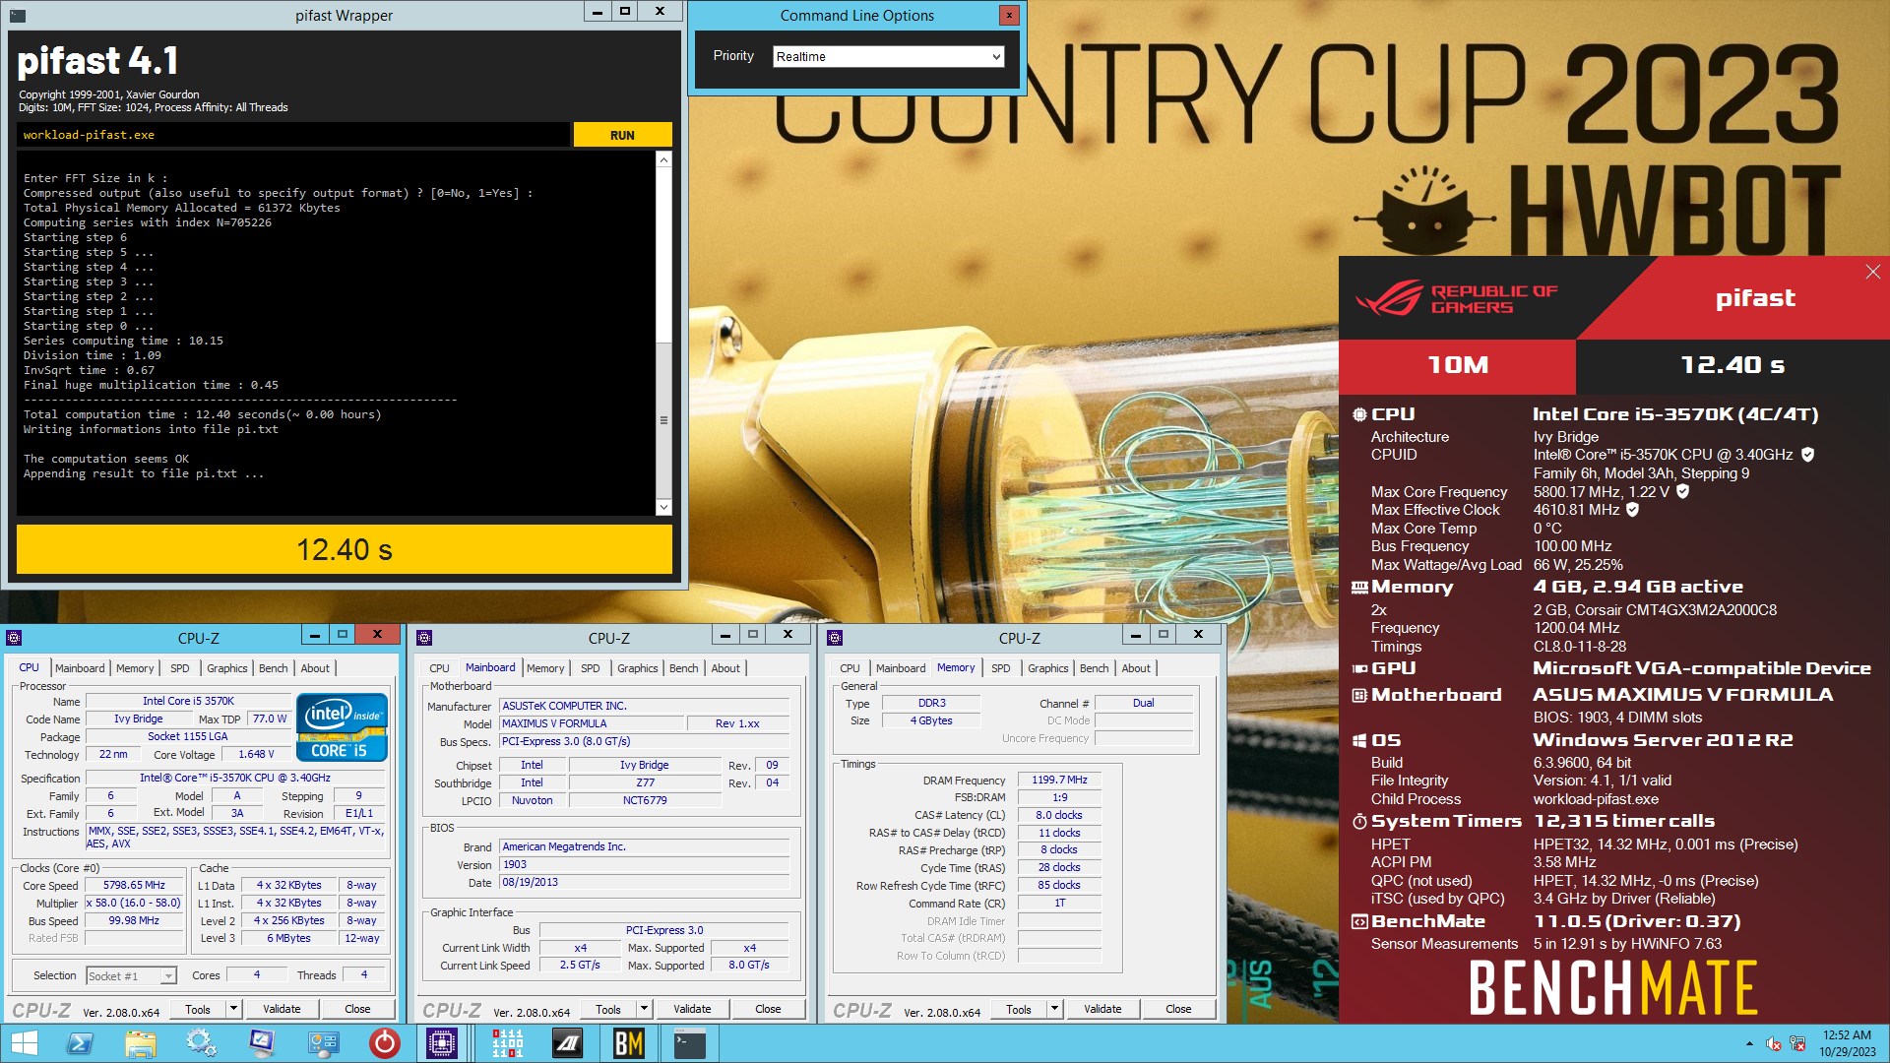The image size is (1890, 1063).
Task: Open Tools dropdown arrow in CPU-Z Memory window
Action: click(1054, 1009)
